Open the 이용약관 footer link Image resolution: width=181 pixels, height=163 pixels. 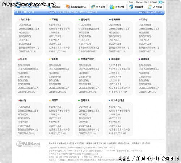pyautogui.click(x=62, y=143)
